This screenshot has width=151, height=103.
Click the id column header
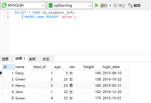click(x=9, y=67)
